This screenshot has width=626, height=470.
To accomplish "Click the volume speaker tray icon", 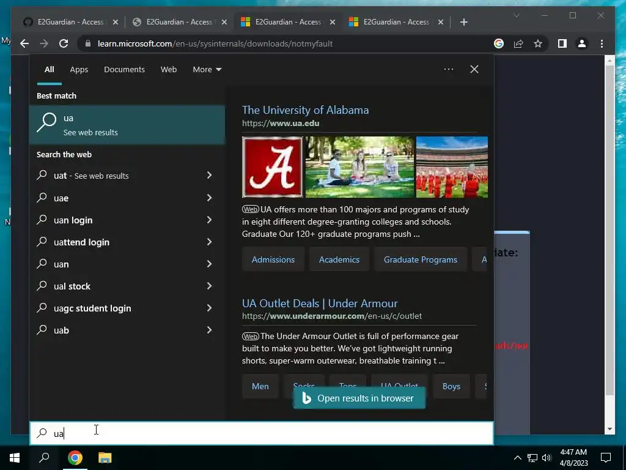I will [547, 458].
